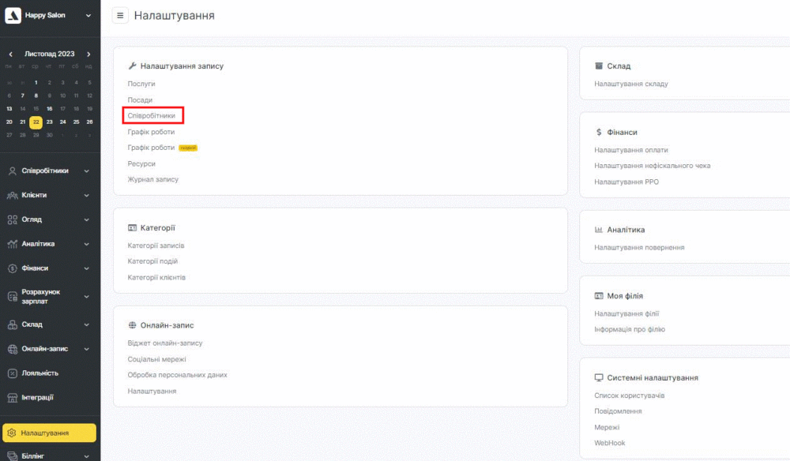Expand the Клієнти sidebar menu chevron
This screenshot has width=790, height=461.
87,195
